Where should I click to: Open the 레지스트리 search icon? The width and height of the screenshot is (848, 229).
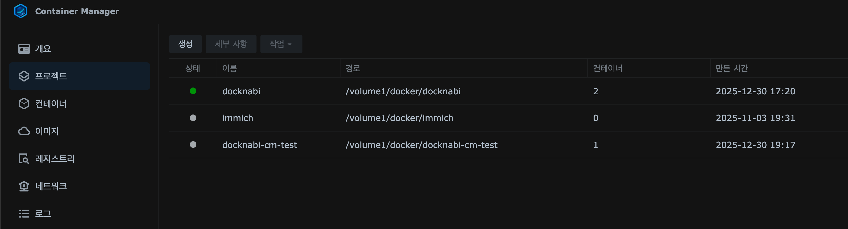coord(24,159)
